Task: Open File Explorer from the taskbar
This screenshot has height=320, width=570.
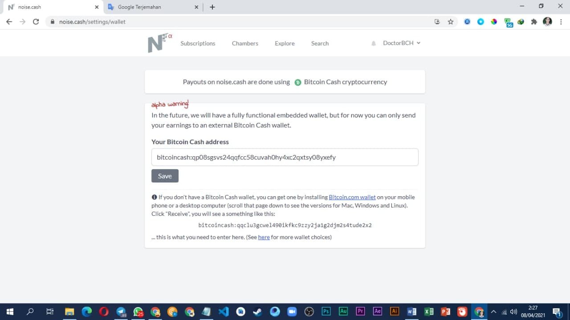Action: pyautogui.click(x=69, y=312)
